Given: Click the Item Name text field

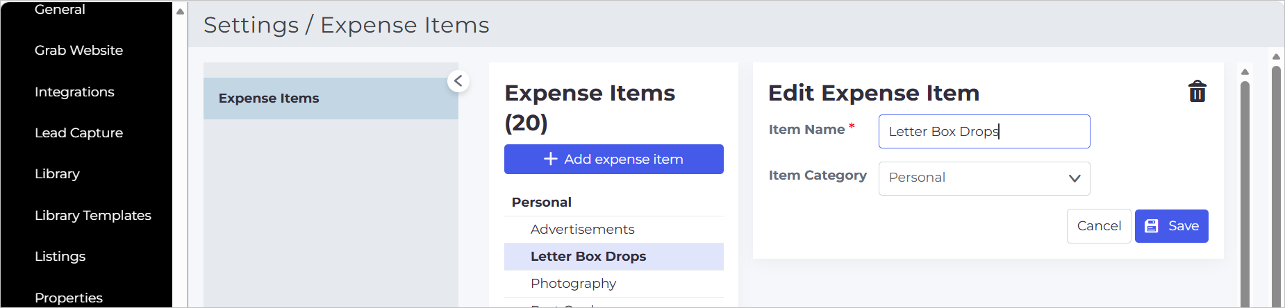Looking at the screenshot, I should [984, 131].
